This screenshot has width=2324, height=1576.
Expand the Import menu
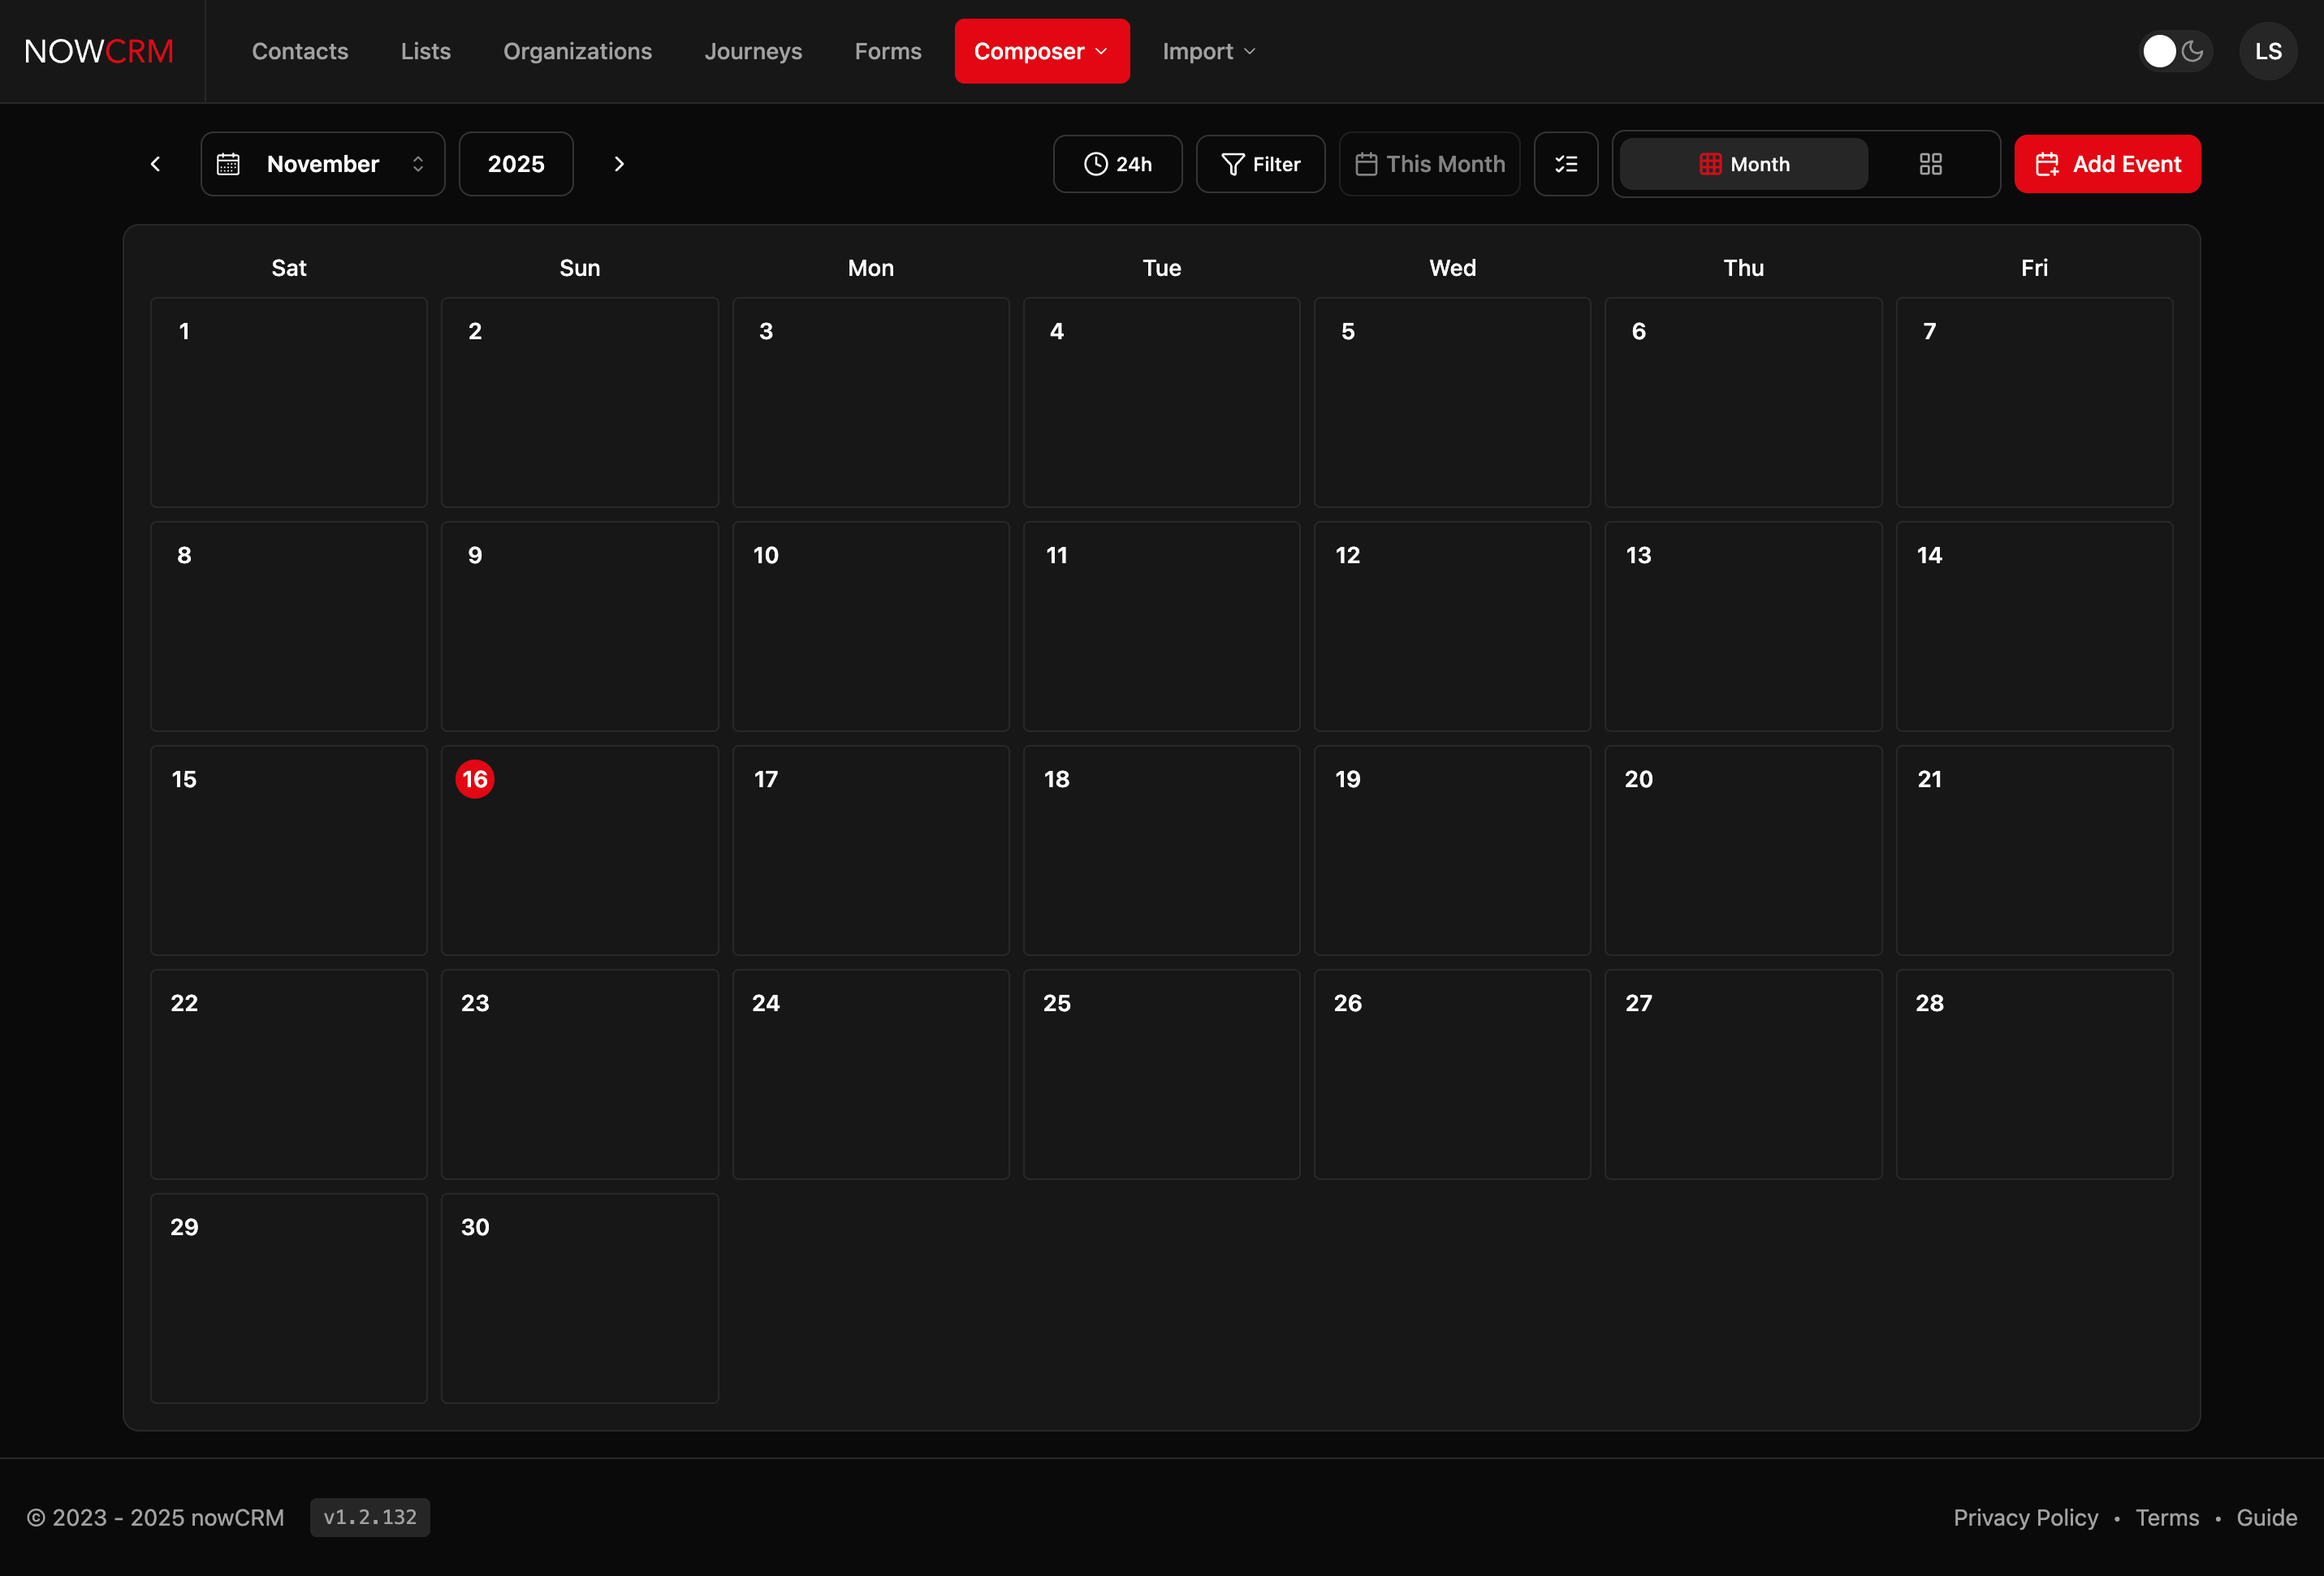1208,51
